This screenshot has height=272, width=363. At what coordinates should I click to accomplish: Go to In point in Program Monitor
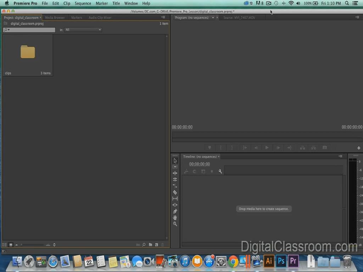(245, 148)
